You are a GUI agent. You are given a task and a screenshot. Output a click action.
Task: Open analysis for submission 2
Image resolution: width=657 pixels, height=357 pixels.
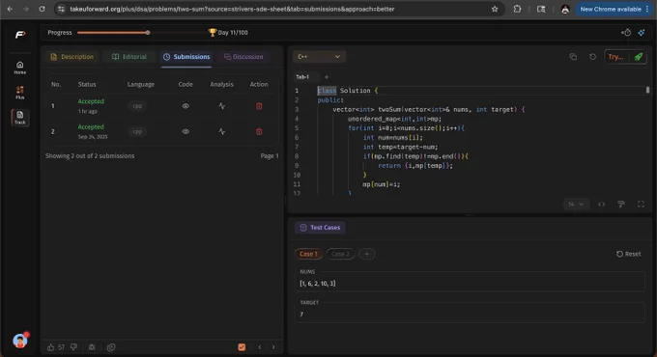click(x=221, y=131)
